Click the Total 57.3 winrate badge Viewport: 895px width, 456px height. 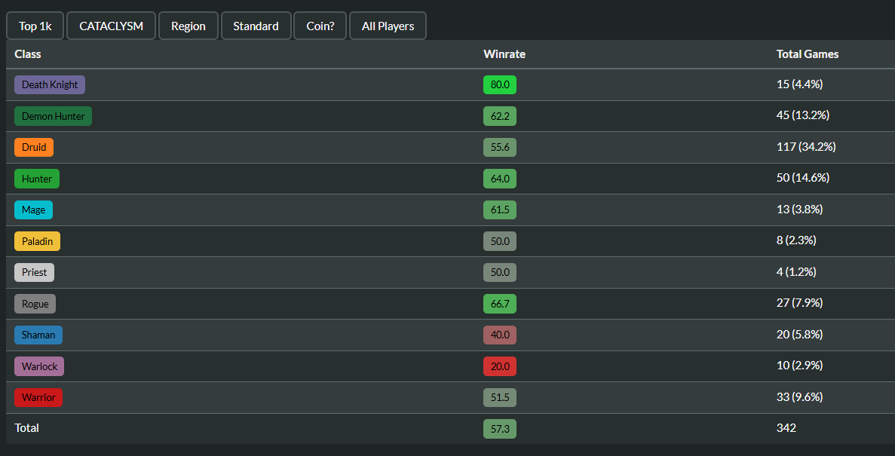(499, 429)
